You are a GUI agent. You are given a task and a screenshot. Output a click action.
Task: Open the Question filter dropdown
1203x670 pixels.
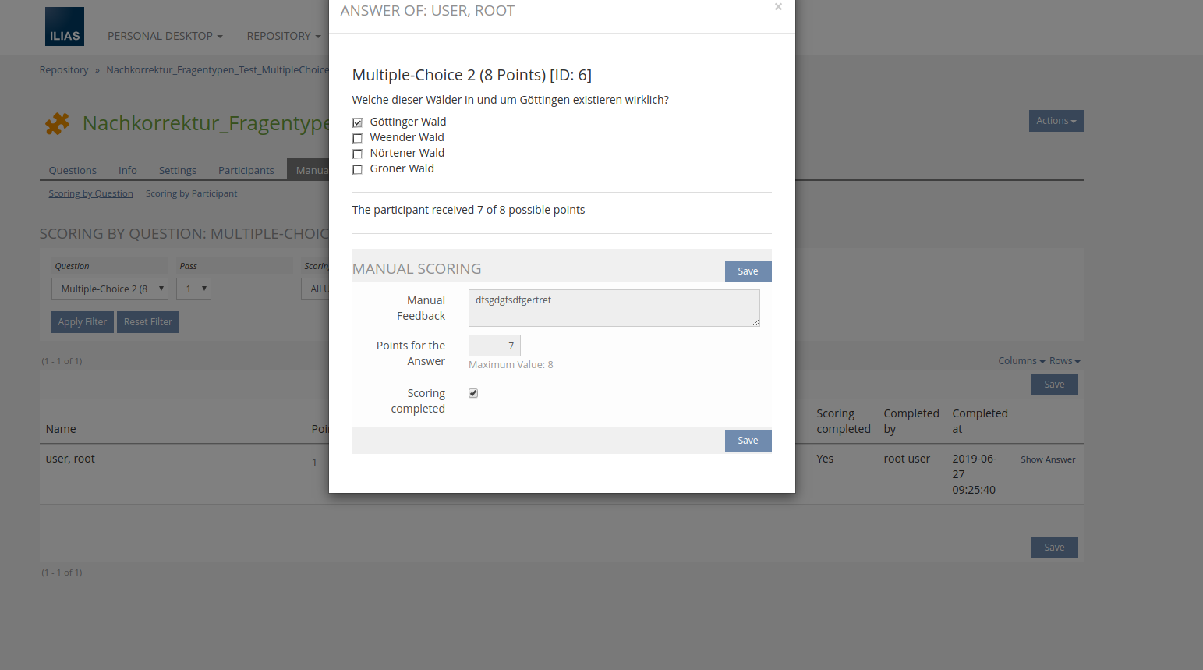[110, 289]
